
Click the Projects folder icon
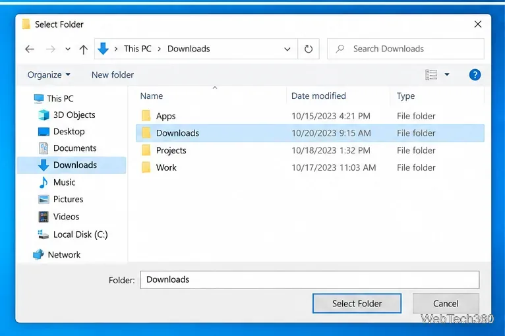point(146,150)
